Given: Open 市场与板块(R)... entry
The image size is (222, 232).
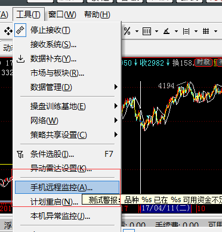Looking at the screenshot, I should [x=67, y=73].
